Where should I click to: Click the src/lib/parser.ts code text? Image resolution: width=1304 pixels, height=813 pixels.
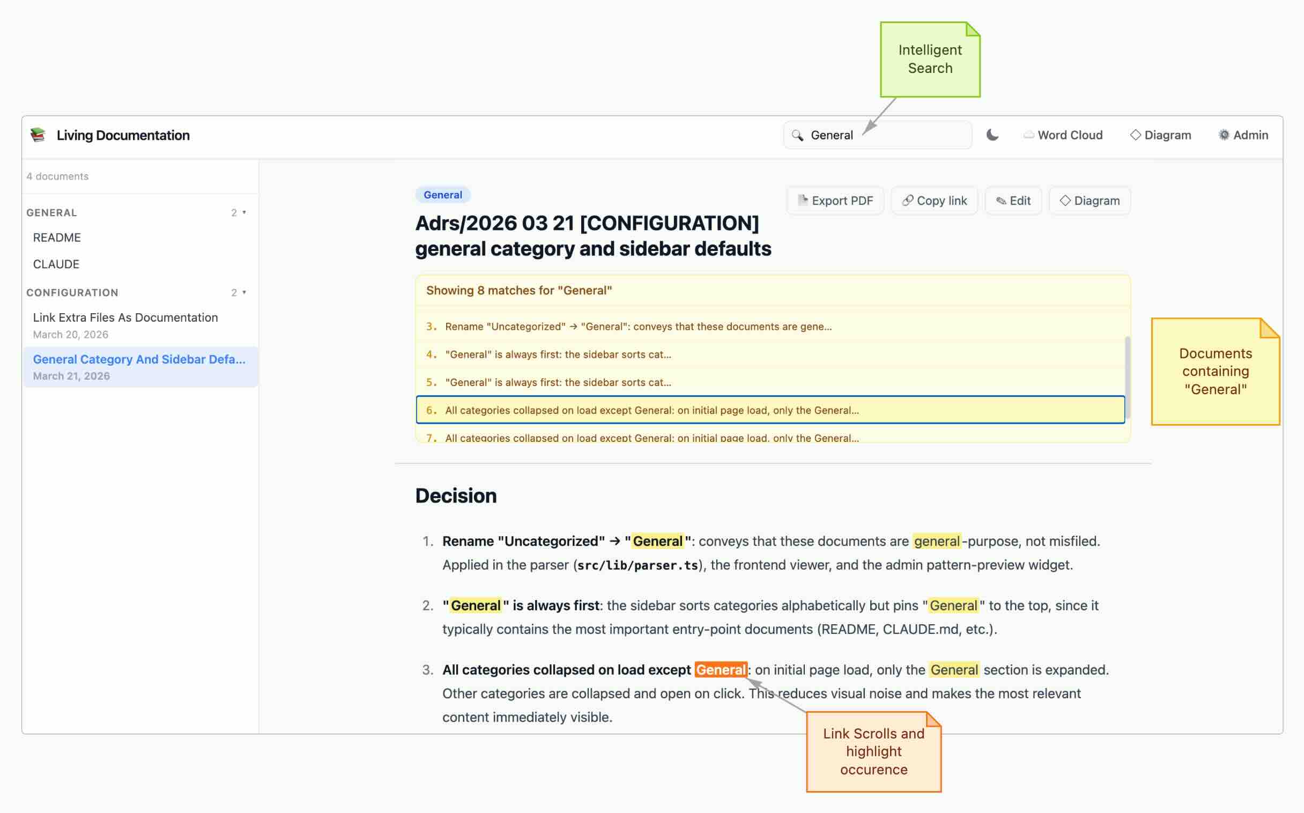(638, 565)
